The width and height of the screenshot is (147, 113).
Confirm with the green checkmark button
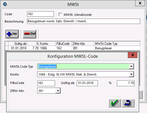coord(115,103)
